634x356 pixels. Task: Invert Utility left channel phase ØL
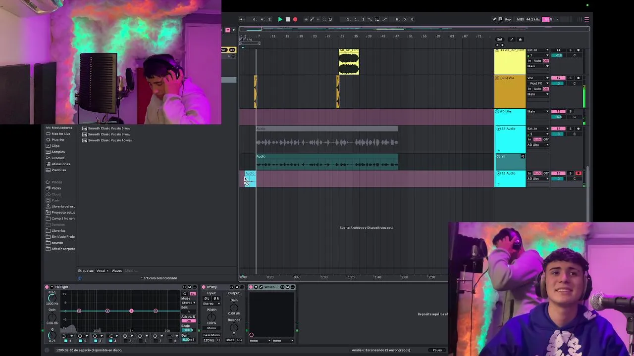(207, 298)
